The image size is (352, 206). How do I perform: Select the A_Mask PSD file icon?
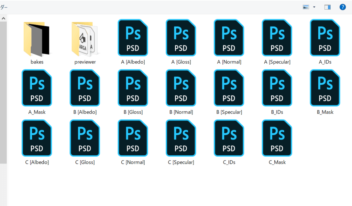coord(37,88)
